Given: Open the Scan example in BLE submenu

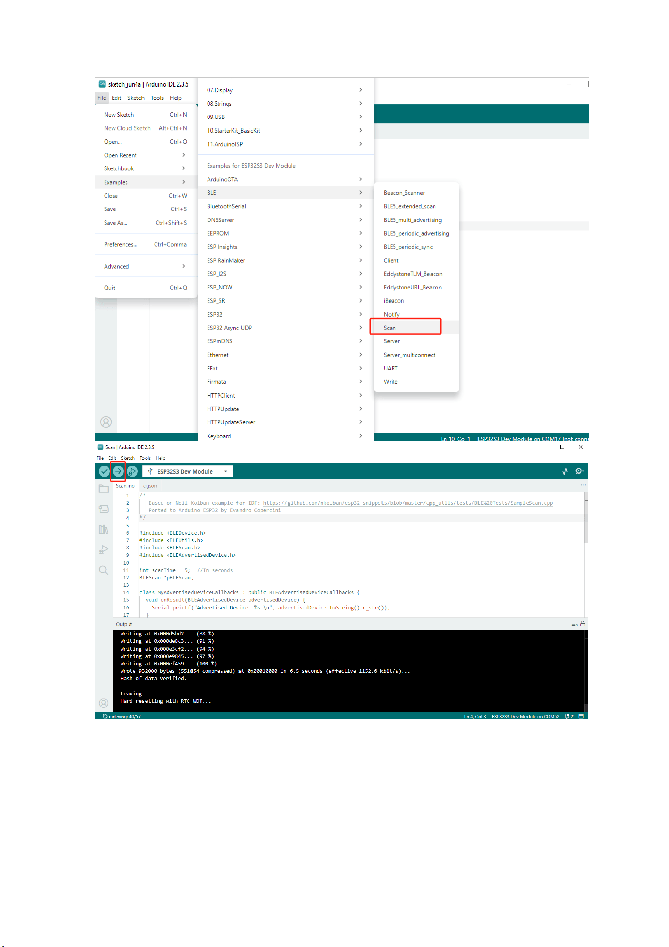Looking at the screenshot, I should click(416, 328).
